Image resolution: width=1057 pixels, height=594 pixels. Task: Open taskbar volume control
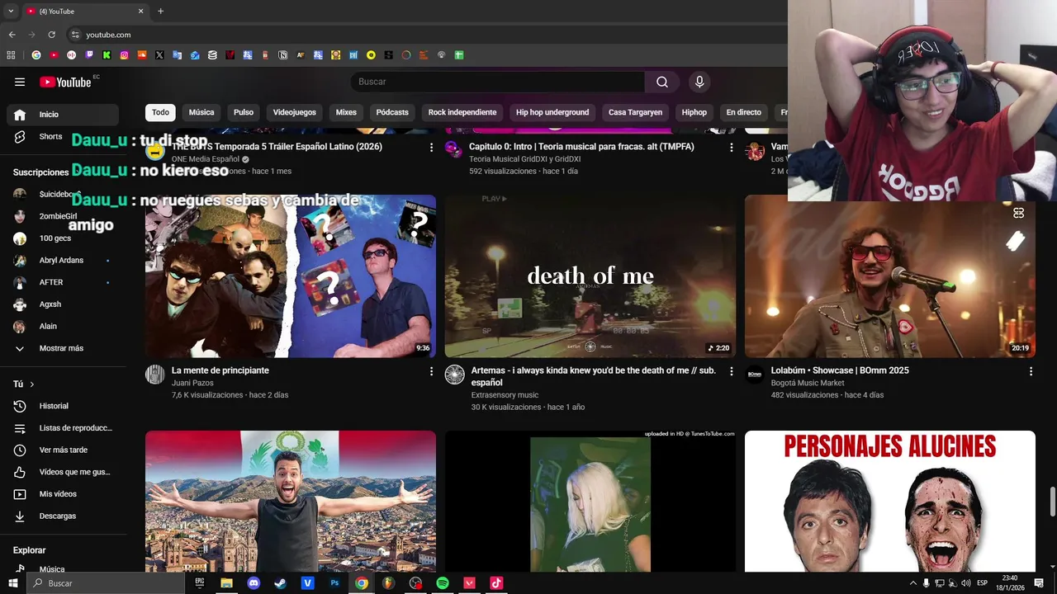point(965,583)
